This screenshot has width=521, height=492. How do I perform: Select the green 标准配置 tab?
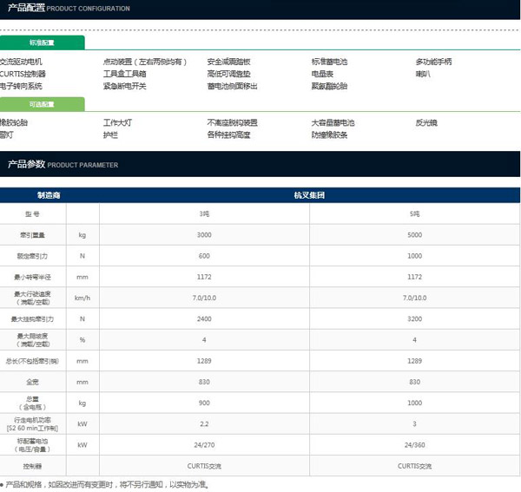(x=42, y=42)
